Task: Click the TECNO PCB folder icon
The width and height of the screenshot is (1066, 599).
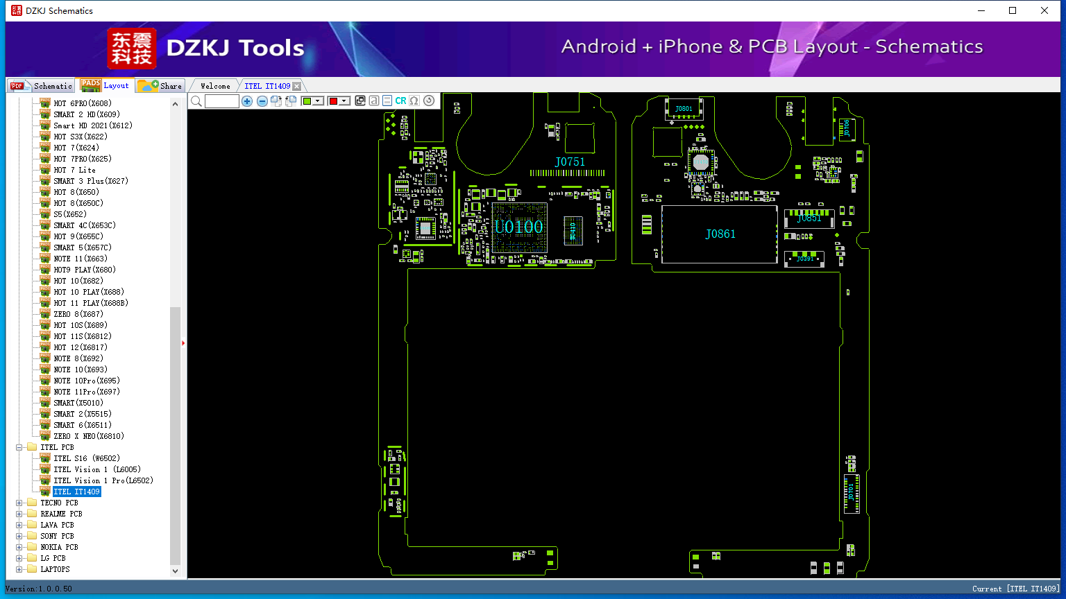Action: [x=32, y=503]
